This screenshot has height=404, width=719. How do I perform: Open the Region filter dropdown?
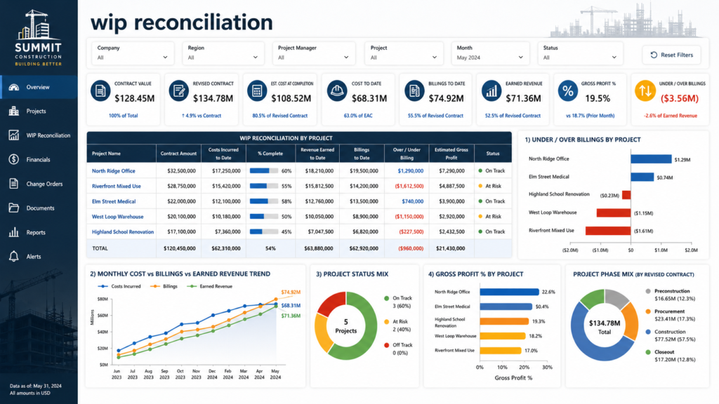pos(223,53)
